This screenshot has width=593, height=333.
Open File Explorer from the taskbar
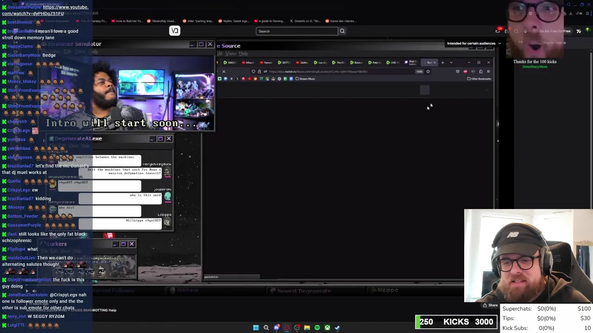pyautogui.click(x=307, y=327)
